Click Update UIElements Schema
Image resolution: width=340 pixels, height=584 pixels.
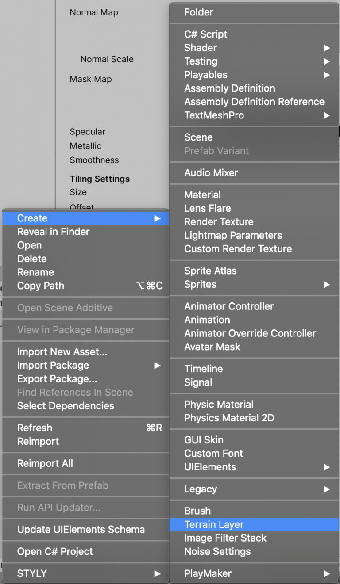pos(80,529)
